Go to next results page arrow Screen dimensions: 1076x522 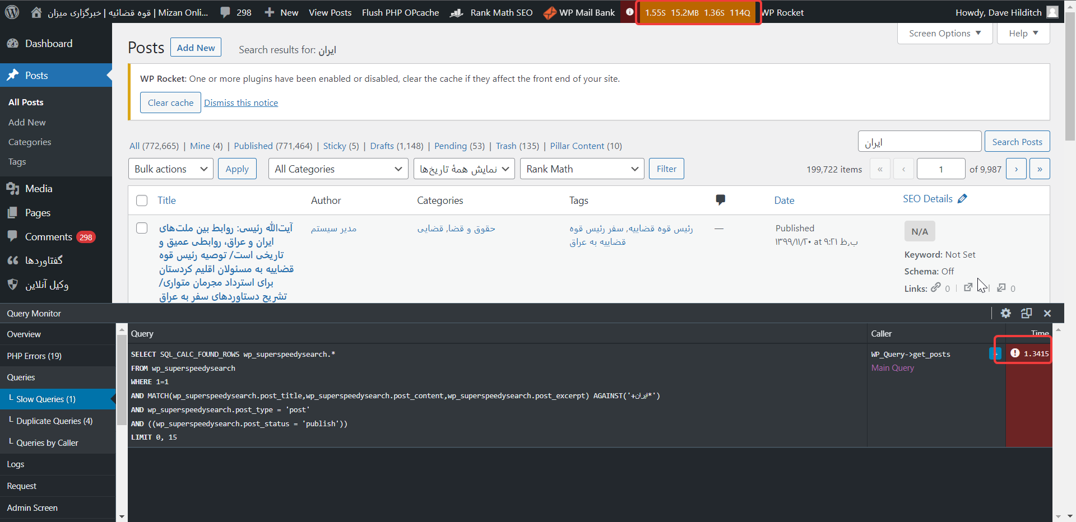click(1016, 169)
